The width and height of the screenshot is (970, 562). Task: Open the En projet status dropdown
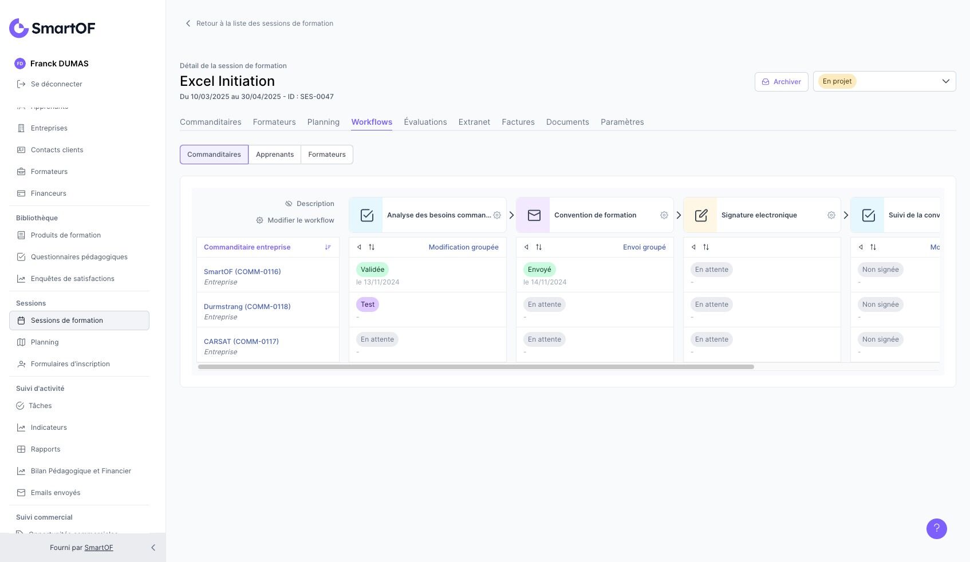(x=884, y=81)
